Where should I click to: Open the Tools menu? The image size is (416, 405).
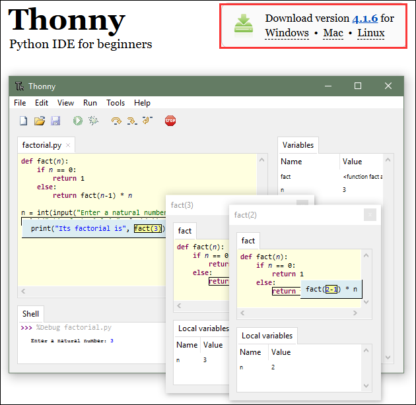[116, 103]
